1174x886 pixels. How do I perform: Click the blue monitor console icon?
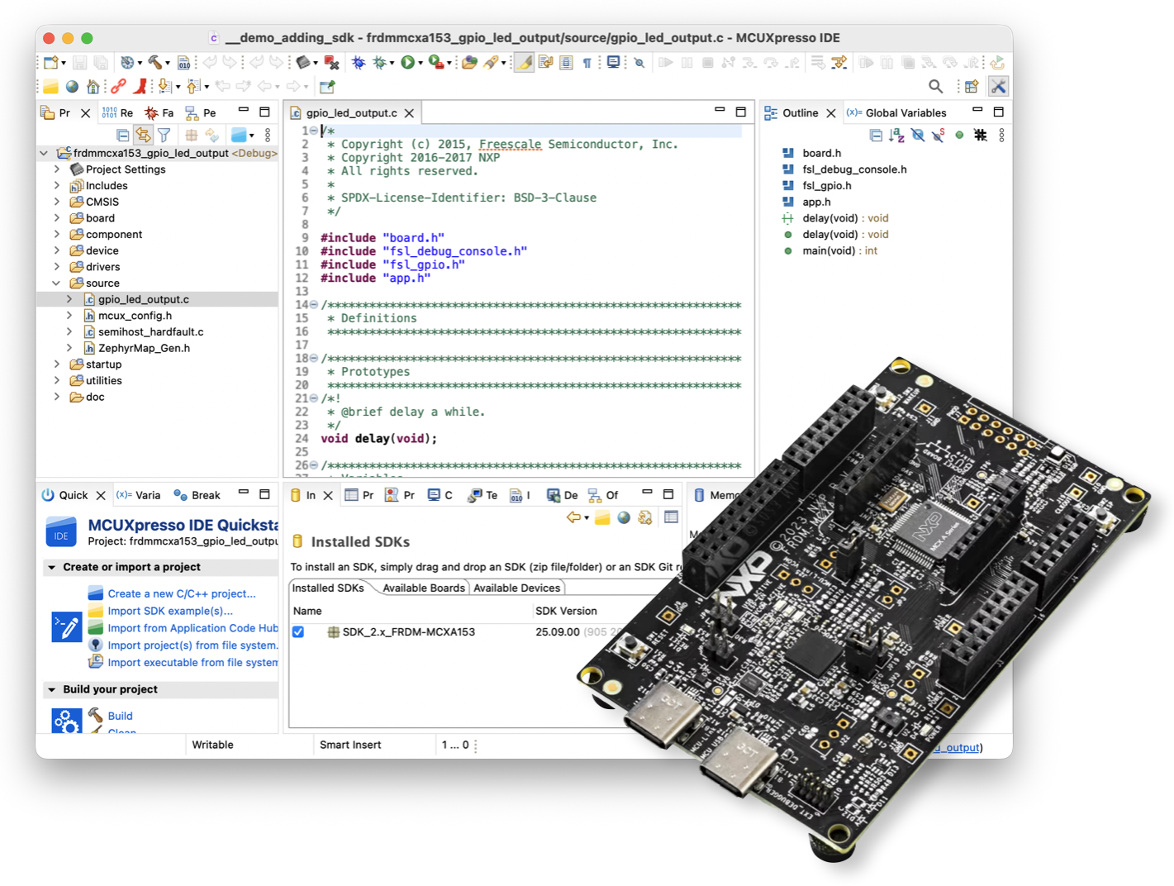(x=613, y=63)
